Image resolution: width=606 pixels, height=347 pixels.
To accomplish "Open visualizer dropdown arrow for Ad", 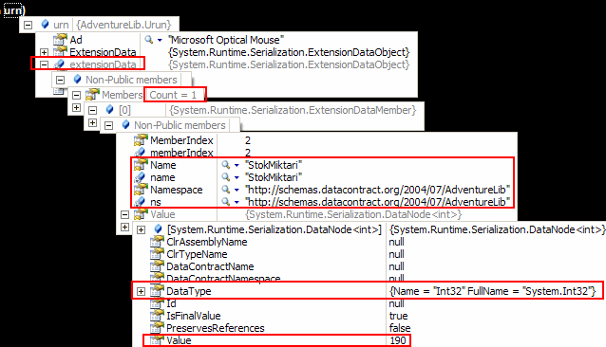I will (x=160, y=40).
